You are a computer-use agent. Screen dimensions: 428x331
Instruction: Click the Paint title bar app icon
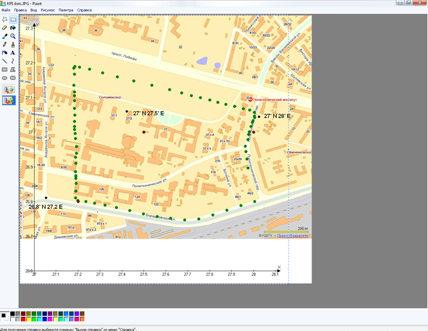(x=3, y=3)
